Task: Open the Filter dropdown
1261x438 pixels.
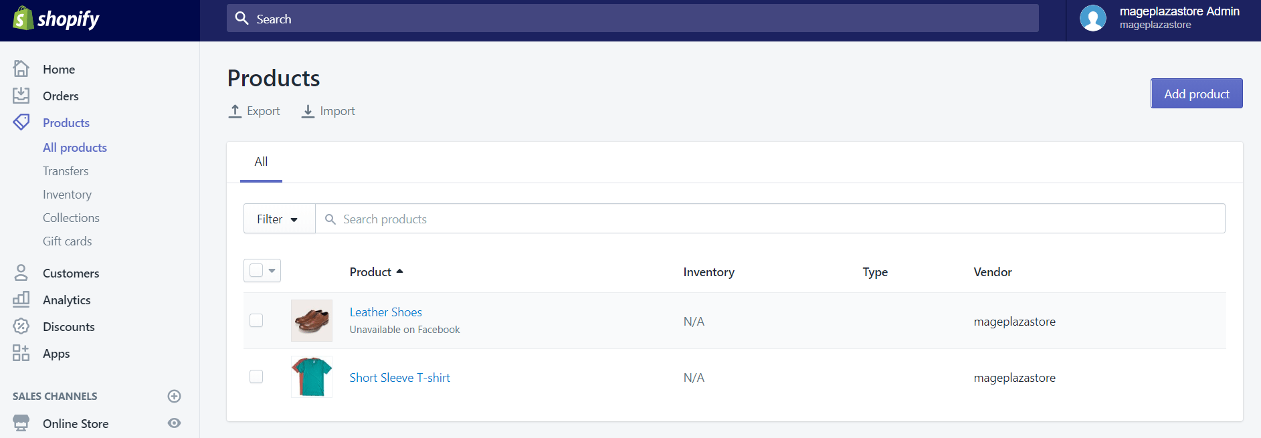Action: (279, 219)
